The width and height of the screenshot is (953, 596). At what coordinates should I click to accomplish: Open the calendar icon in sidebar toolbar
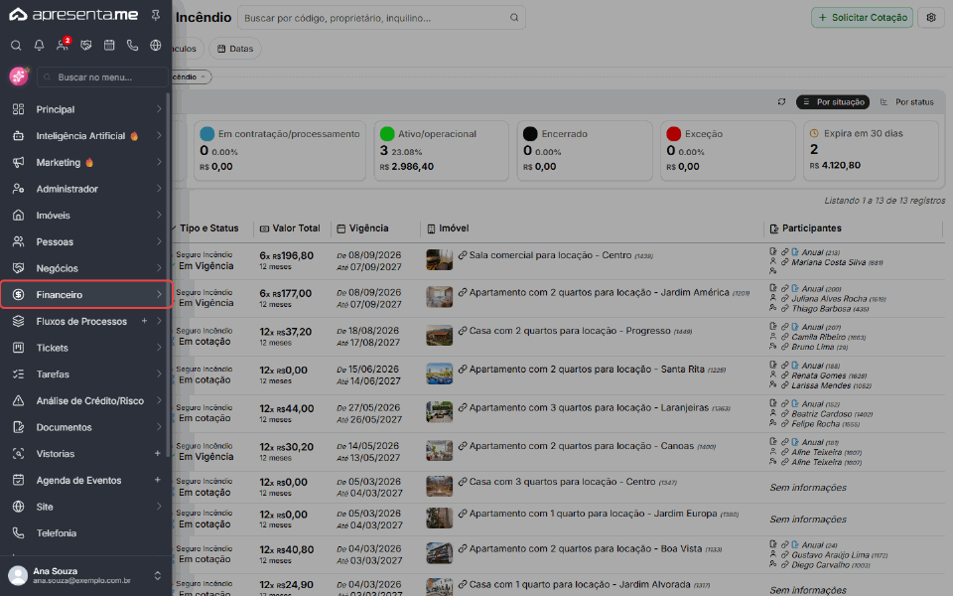pyautogui.click(x=109, y=45)
